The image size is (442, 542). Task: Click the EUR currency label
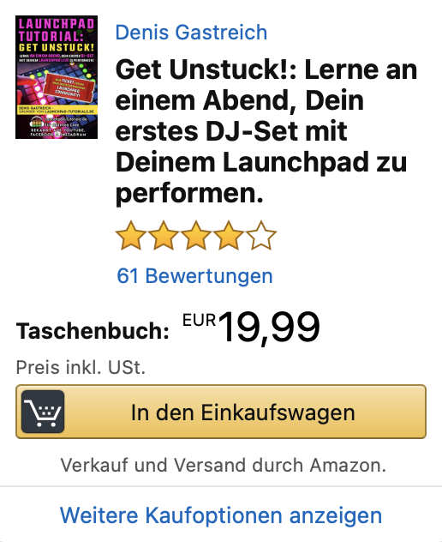pos(200,321)
